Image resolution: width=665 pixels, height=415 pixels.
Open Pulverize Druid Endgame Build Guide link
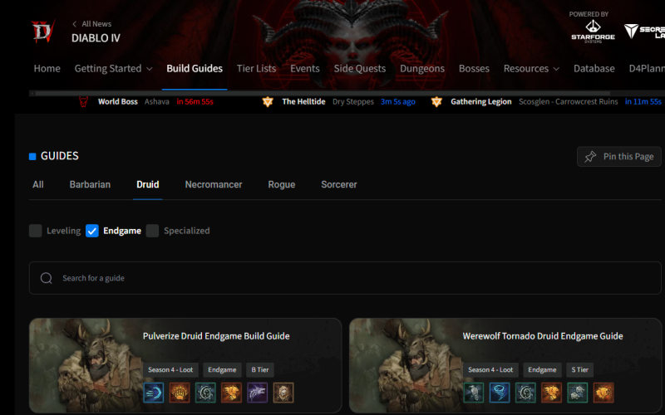click(x=216, y=336)
